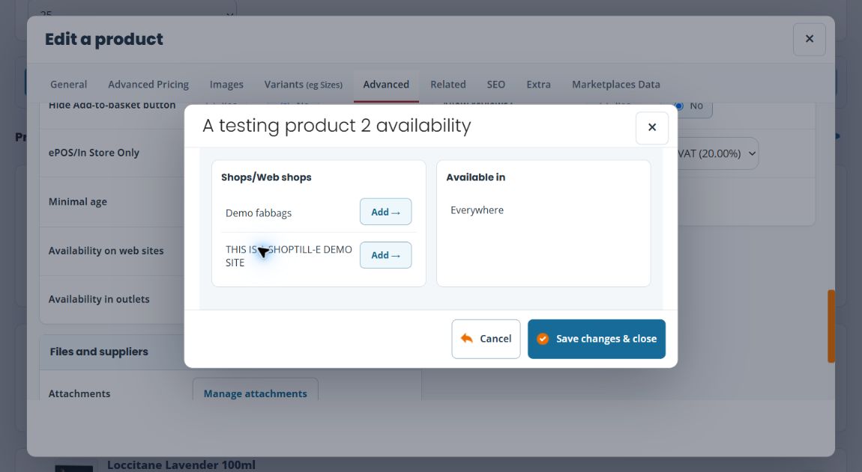
Task: Close the Edit a product window
Action: pyautogui.click(x=810, y=39)
